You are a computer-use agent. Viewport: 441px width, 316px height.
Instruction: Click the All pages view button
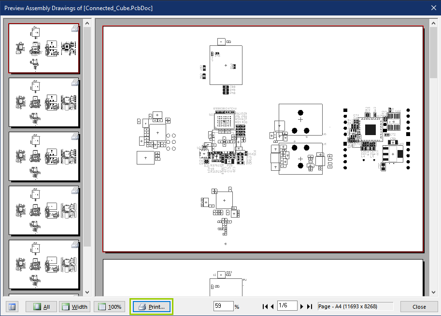pos(42,307)
